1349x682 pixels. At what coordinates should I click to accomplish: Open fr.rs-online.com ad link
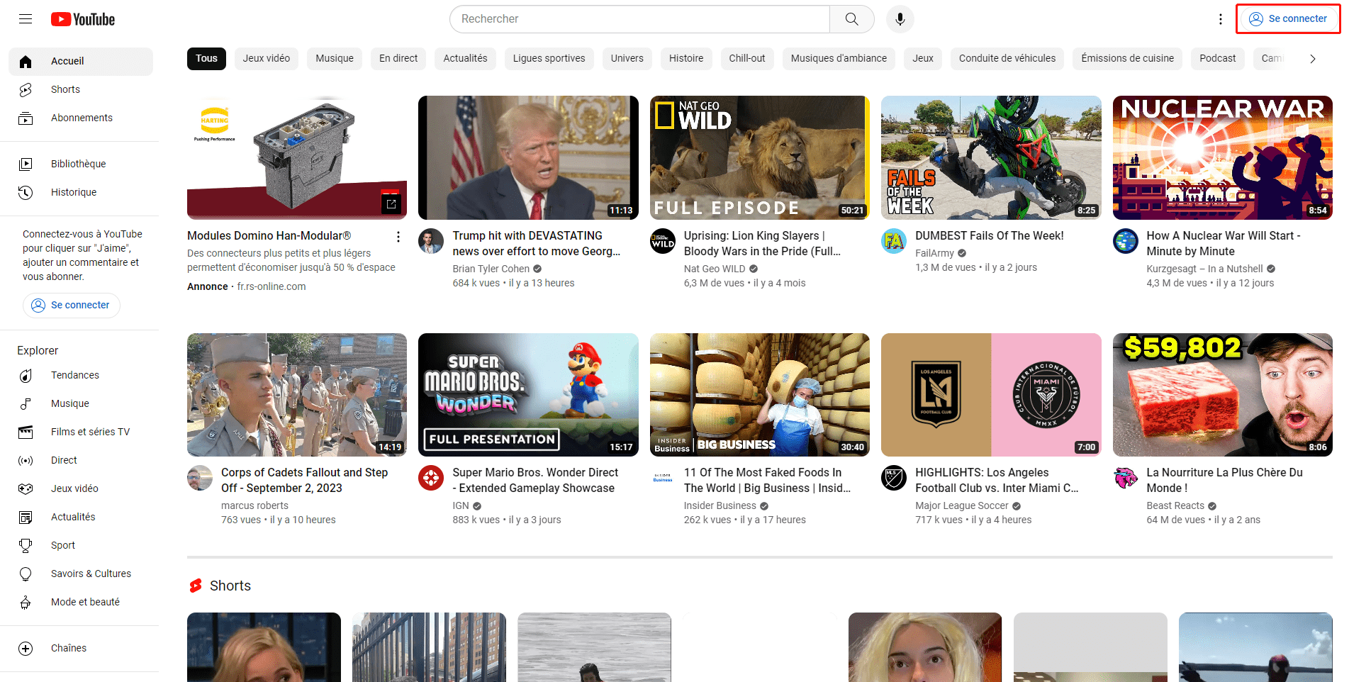272,287
